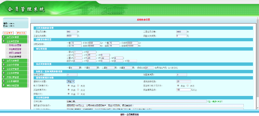Click the 提成比例 field showing .01
The height and width of the screenshot is (116, 259).
(149, 68)
